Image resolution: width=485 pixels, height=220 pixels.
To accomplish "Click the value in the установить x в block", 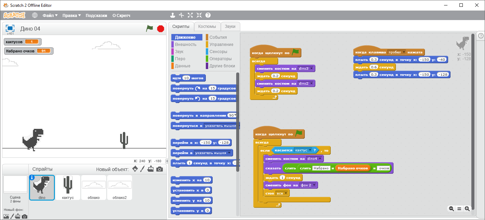I will (208, 190).
